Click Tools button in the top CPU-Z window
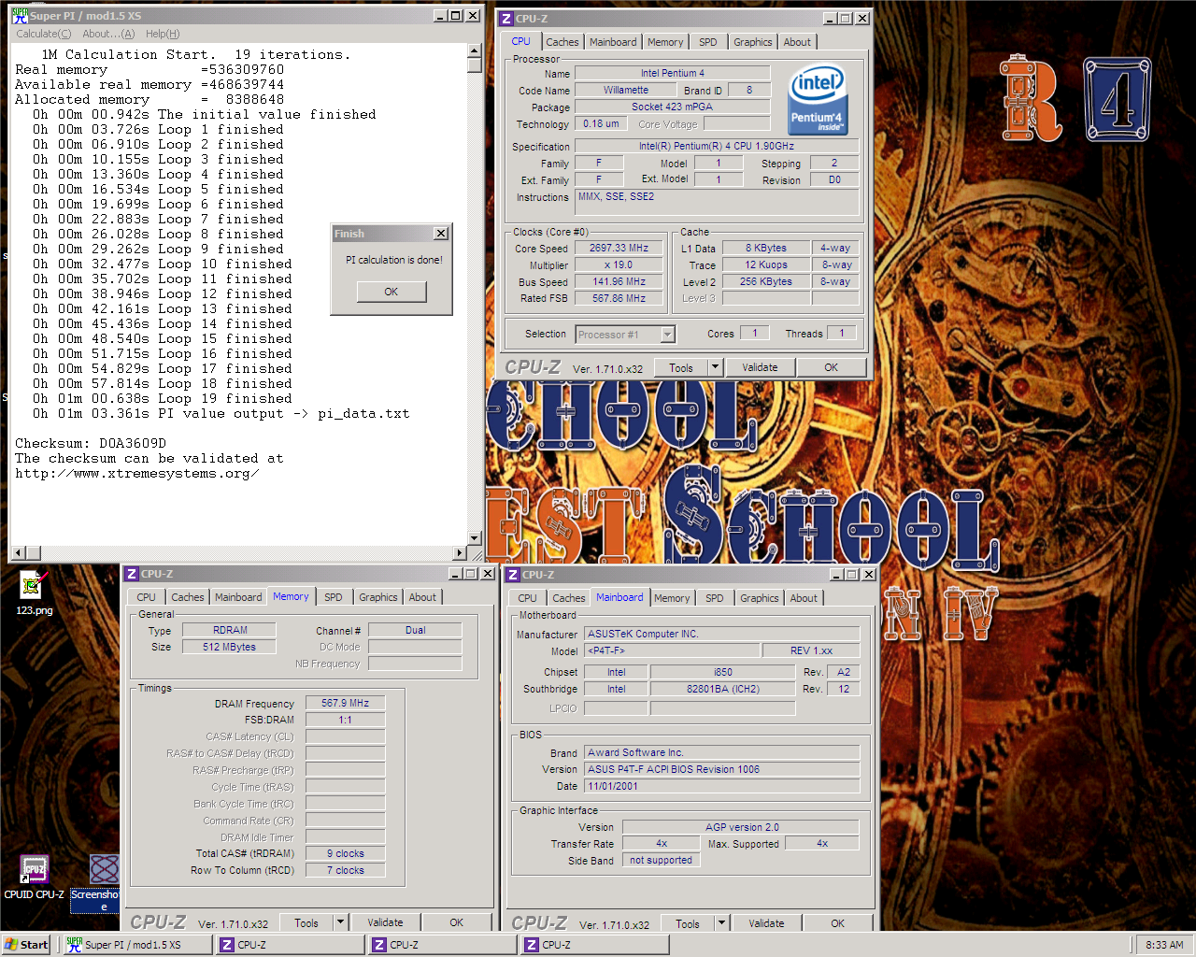Screen dimensions: 1196x957 coord(681,367)
